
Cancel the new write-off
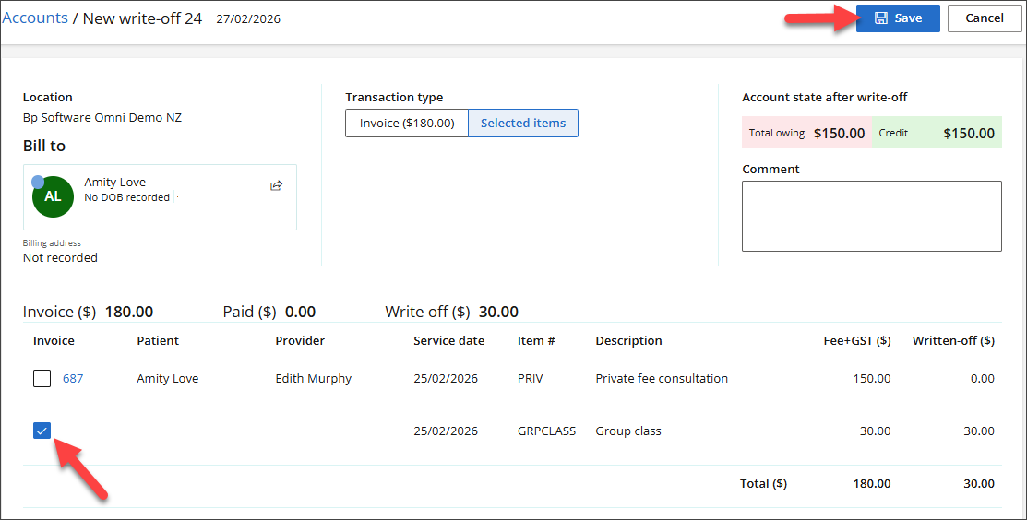tap(984, 18)
